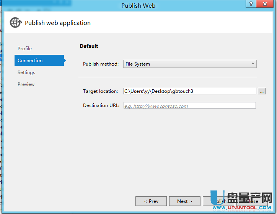Click the Close button at bottom

(x=252, y=201)
